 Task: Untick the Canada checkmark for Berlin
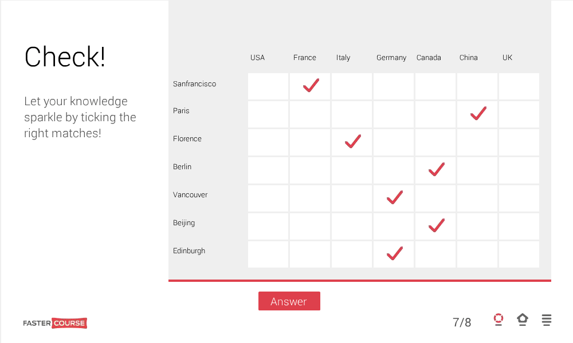click(x=435, y=170)
